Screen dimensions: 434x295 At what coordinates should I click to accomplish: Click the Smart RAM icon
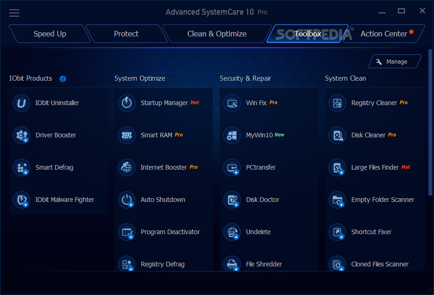[127, 136]
